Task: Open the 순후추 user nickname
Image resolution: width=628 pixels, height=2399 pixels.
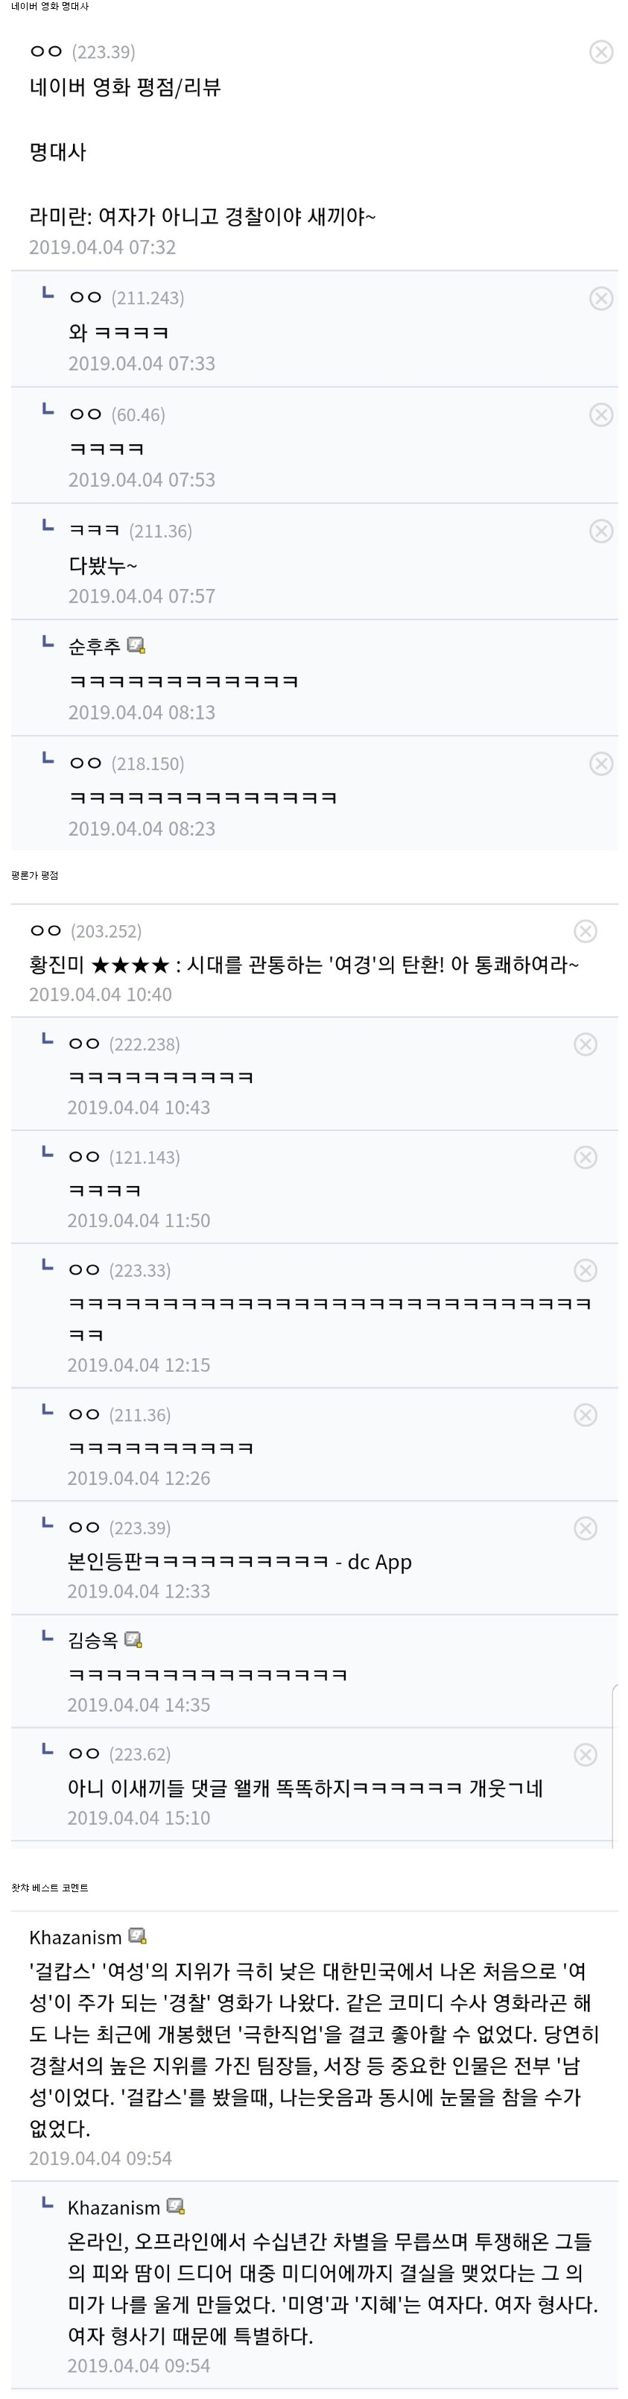Action: point(94,646)
